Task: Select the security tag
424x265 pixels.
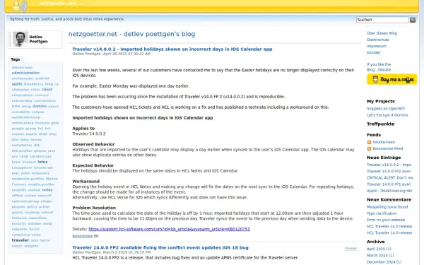Action: coord(19,223)
